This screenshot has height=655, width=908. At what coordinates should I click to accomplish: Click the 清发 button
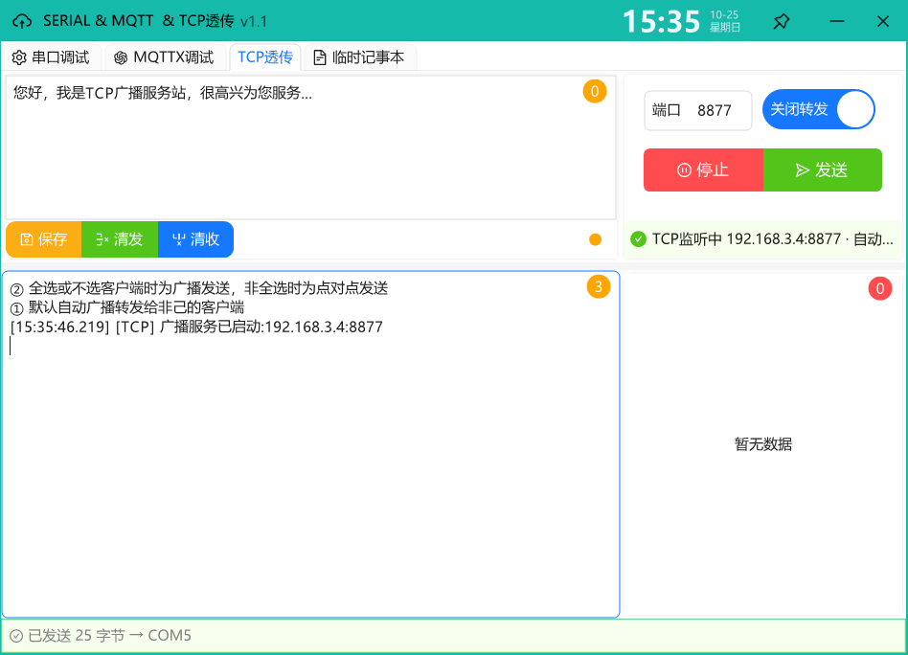click(x=120, y=239)
